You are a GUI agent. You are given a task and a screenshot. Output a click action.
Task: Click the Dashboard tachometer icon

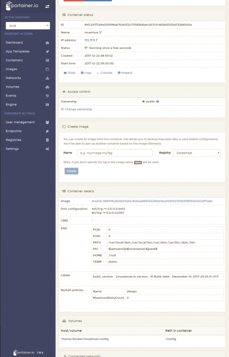coord(47,43)
